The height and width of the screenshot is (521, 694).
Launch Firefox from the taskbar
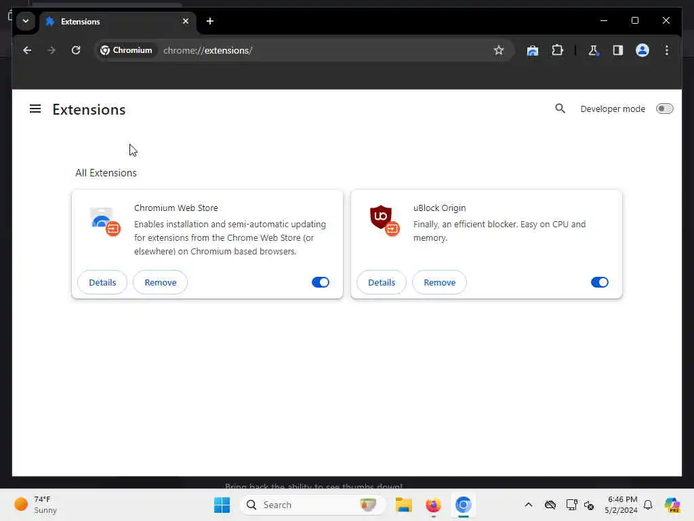click(x=433, y=505)
